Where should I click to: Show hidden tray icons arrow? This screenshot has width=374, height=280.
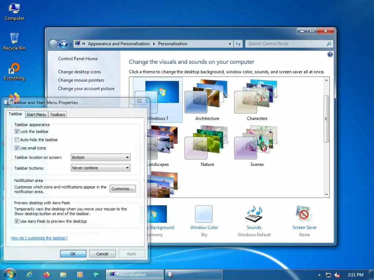coord(319,275)
